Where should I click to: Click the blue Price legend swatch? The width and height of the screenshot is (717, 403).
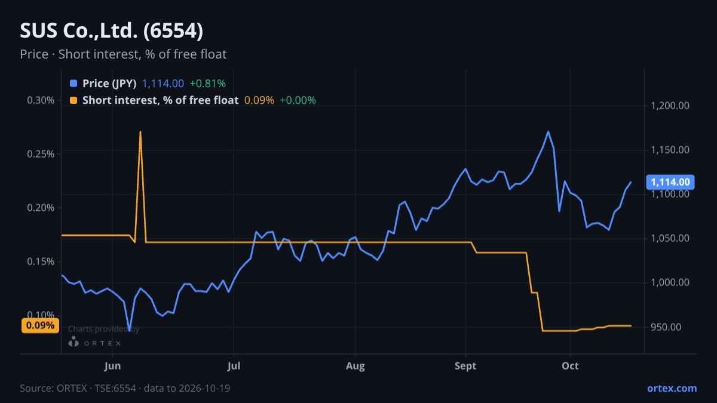click(x=73, y=84)
